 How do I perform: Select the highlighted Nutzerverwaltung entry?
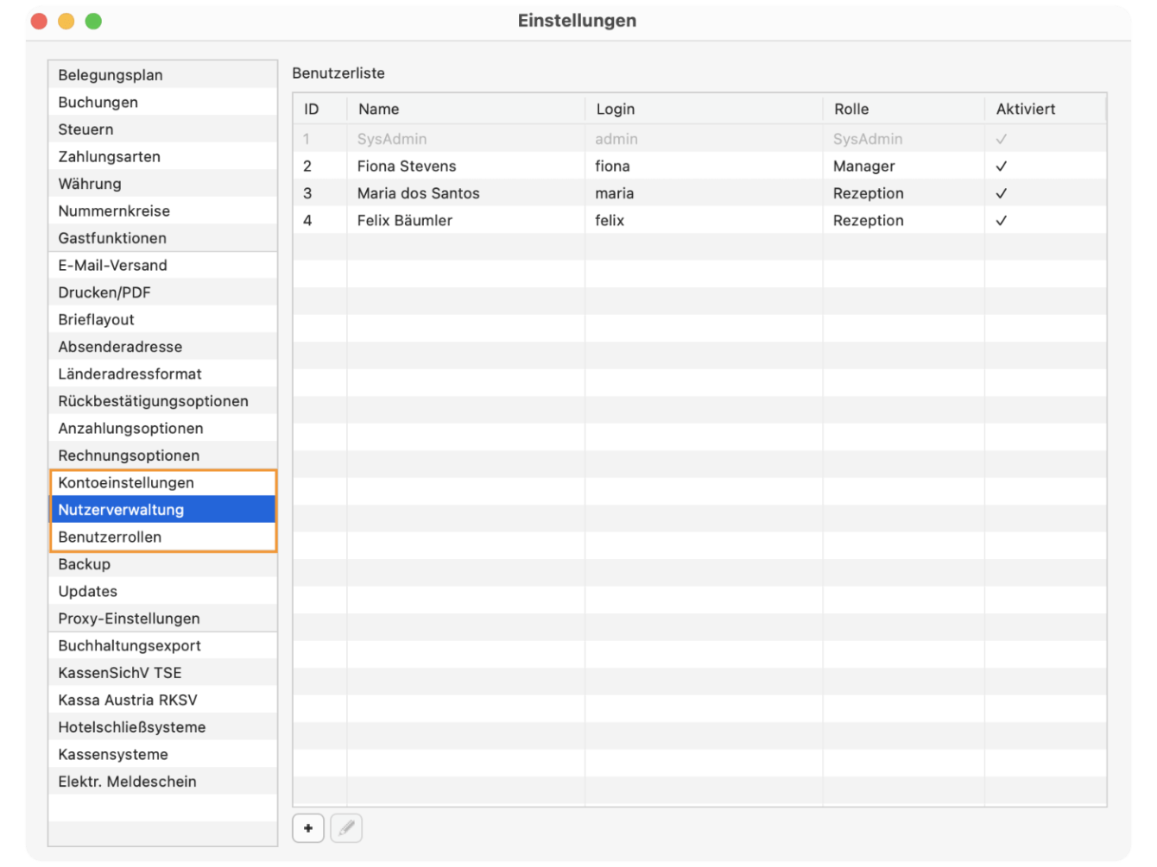(162, 510)
